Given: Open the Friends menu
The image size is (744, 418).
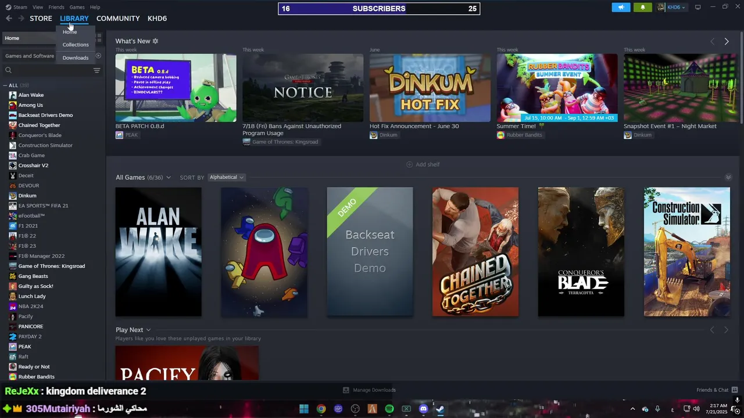Looking at the screenshot, I should tap(56, 7).
